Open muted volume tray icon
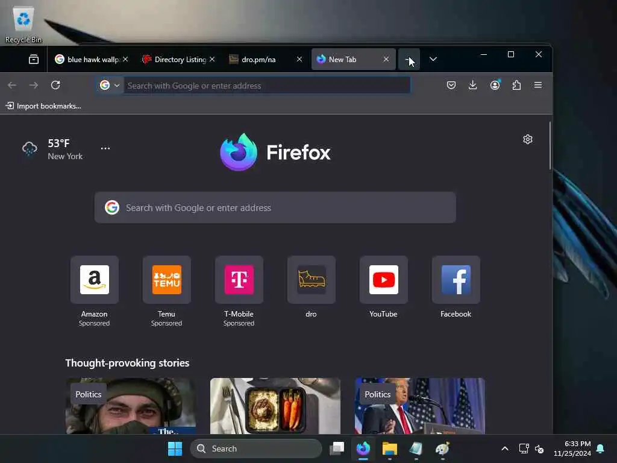This screenshot has width=617, height=463. [539, 449]
